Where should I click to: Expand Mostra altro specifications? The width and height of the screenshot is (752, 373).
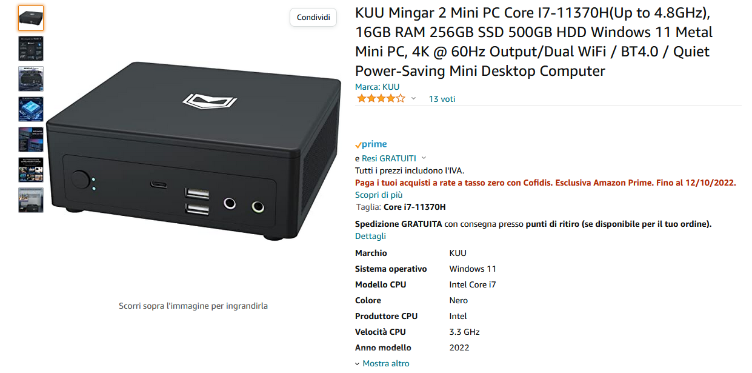[382, 363]
